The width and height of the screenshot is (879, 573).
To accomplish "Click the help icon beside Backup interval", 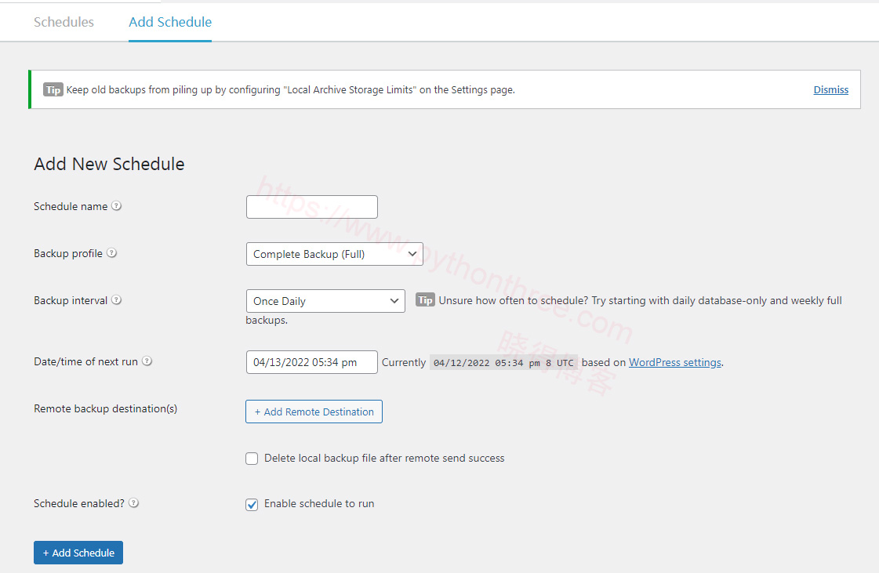I will pos(117,300).
